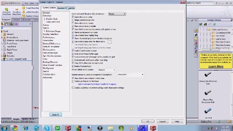This screenshot has height=131, width=233.
Task: Click the uTorrent icon in the taskbar
Action: coord(58,128)
